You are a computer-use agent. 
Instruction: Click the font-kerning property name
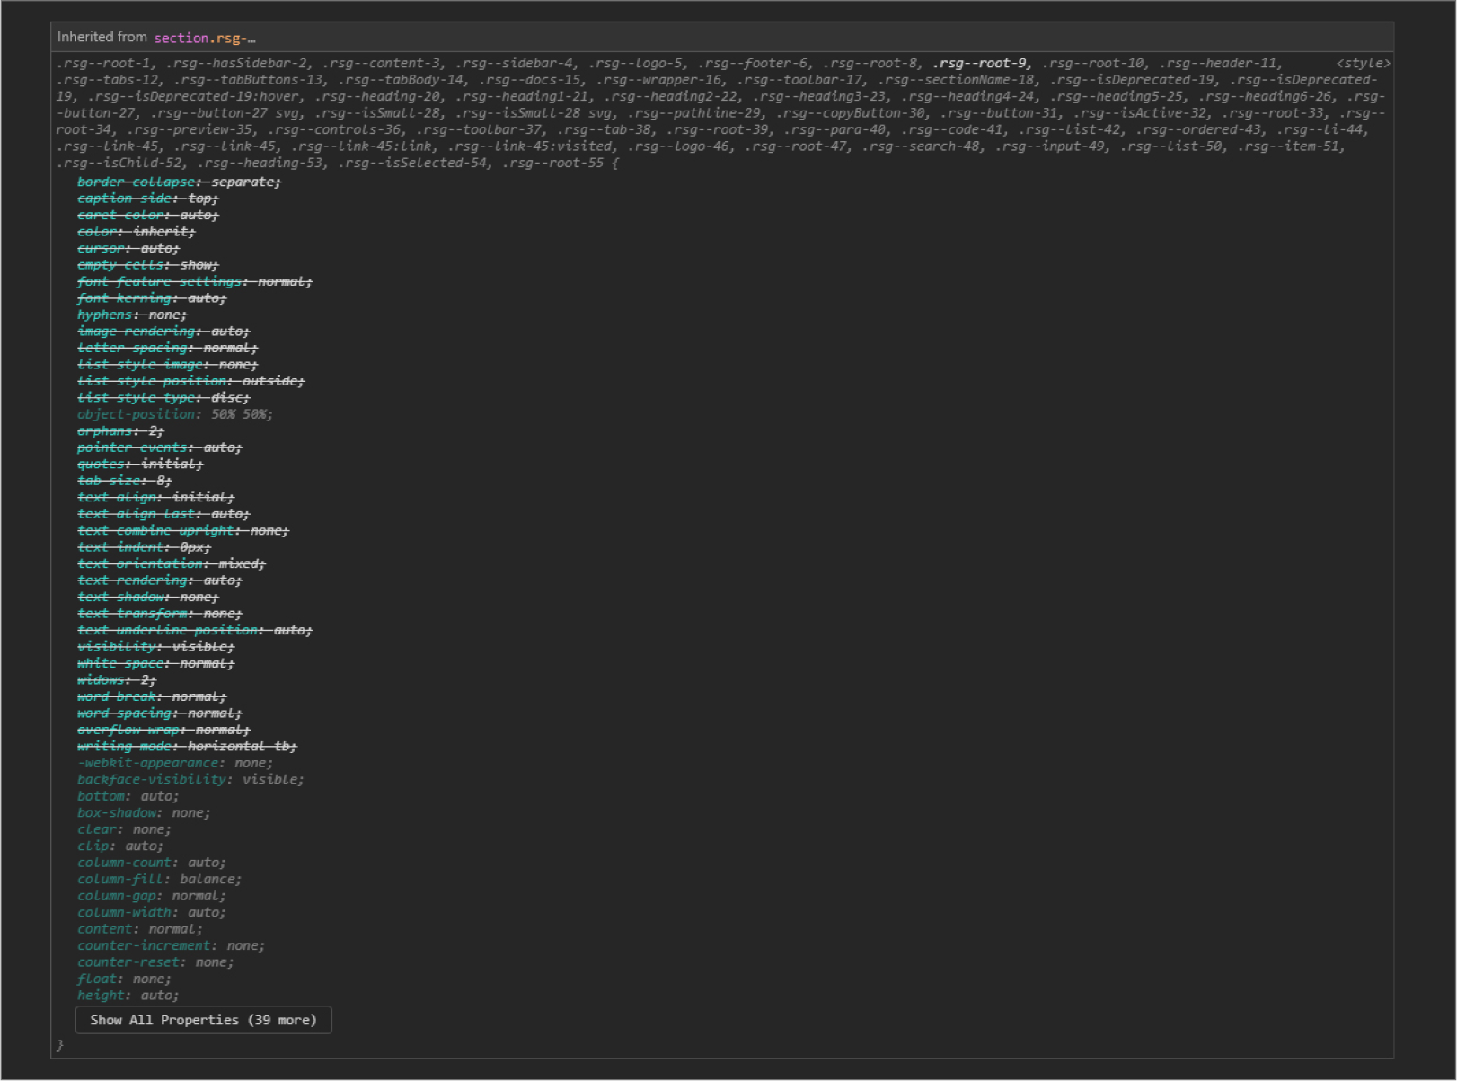point(125,298)
